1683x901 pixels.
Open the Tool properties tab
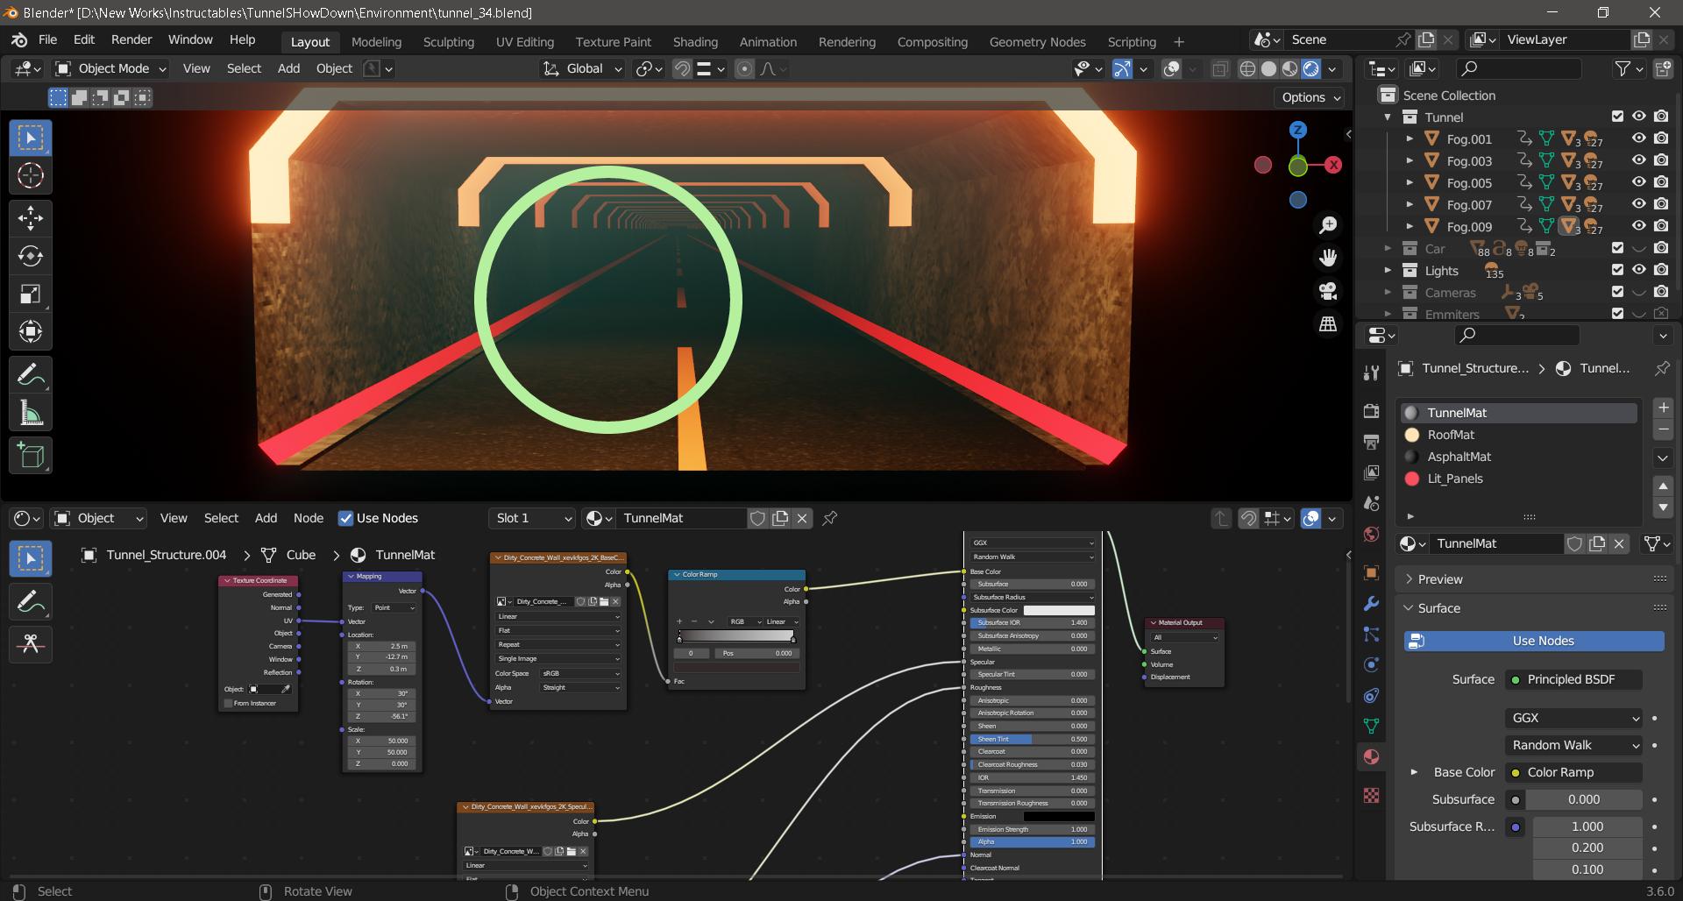(x=1372, y=373)
